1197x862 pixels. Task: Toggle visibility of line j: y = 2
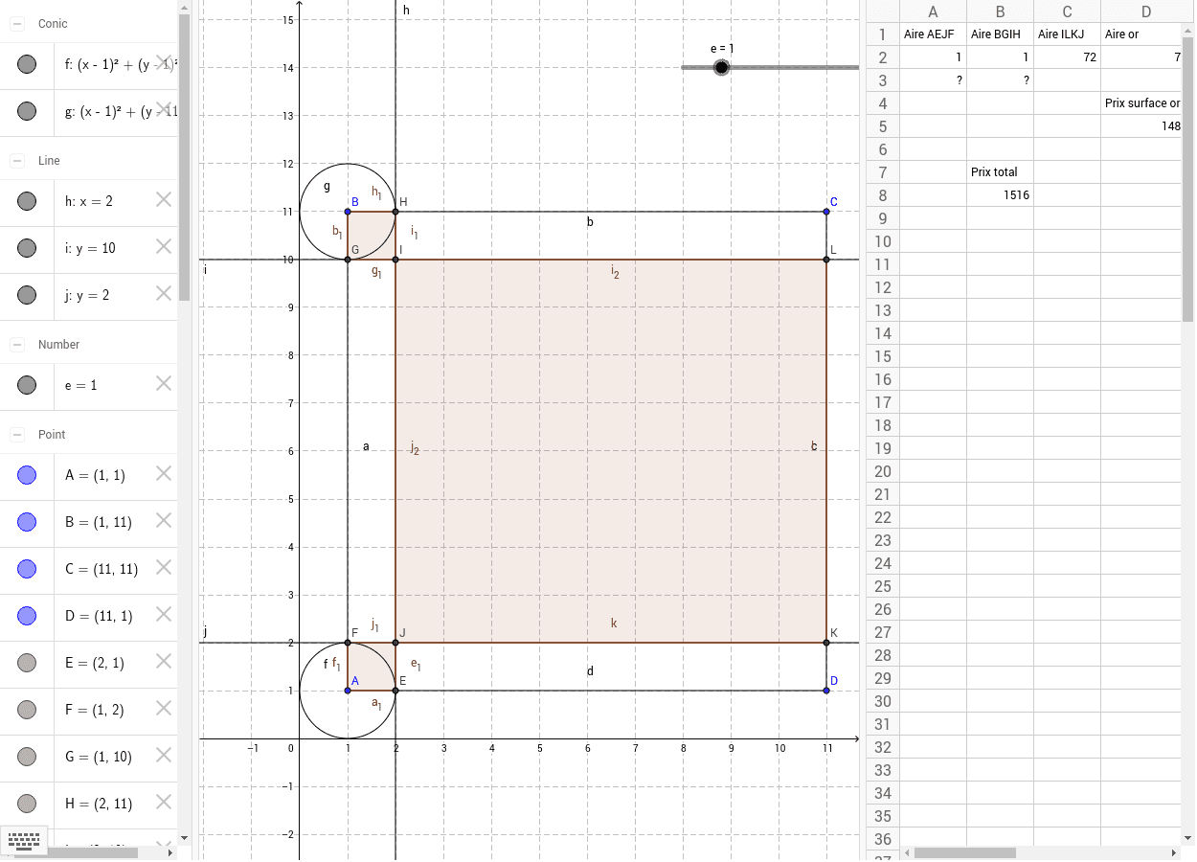[27, 295]
